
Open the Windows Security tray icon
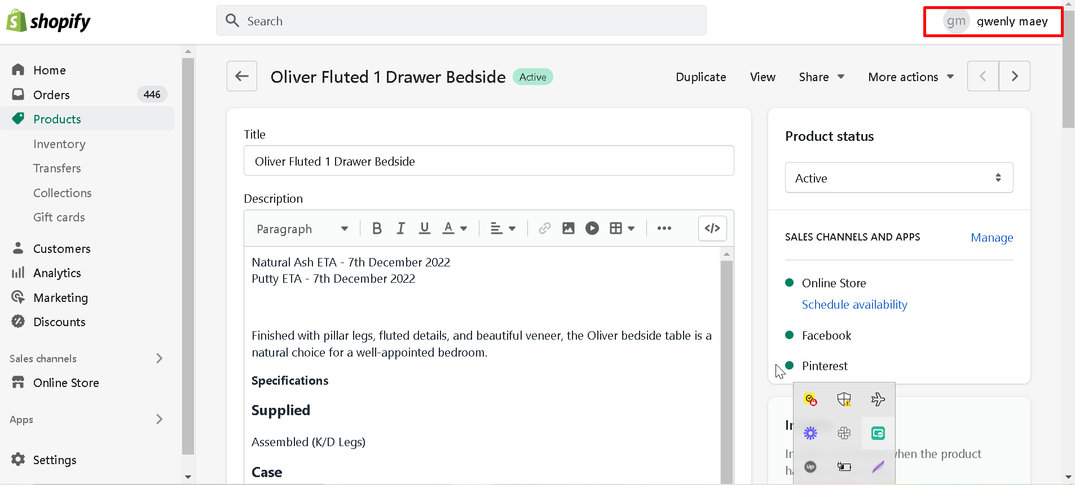(x=844, y=399)
